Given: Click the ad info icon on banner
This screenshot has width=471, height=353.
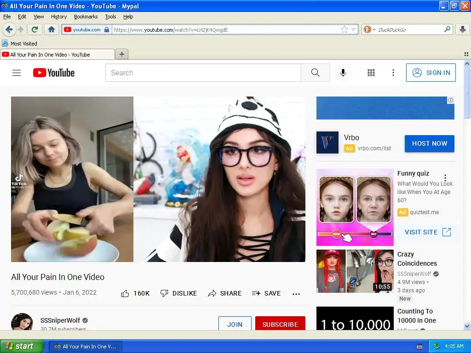Looking at the screenshot, I should coord(451,100).
